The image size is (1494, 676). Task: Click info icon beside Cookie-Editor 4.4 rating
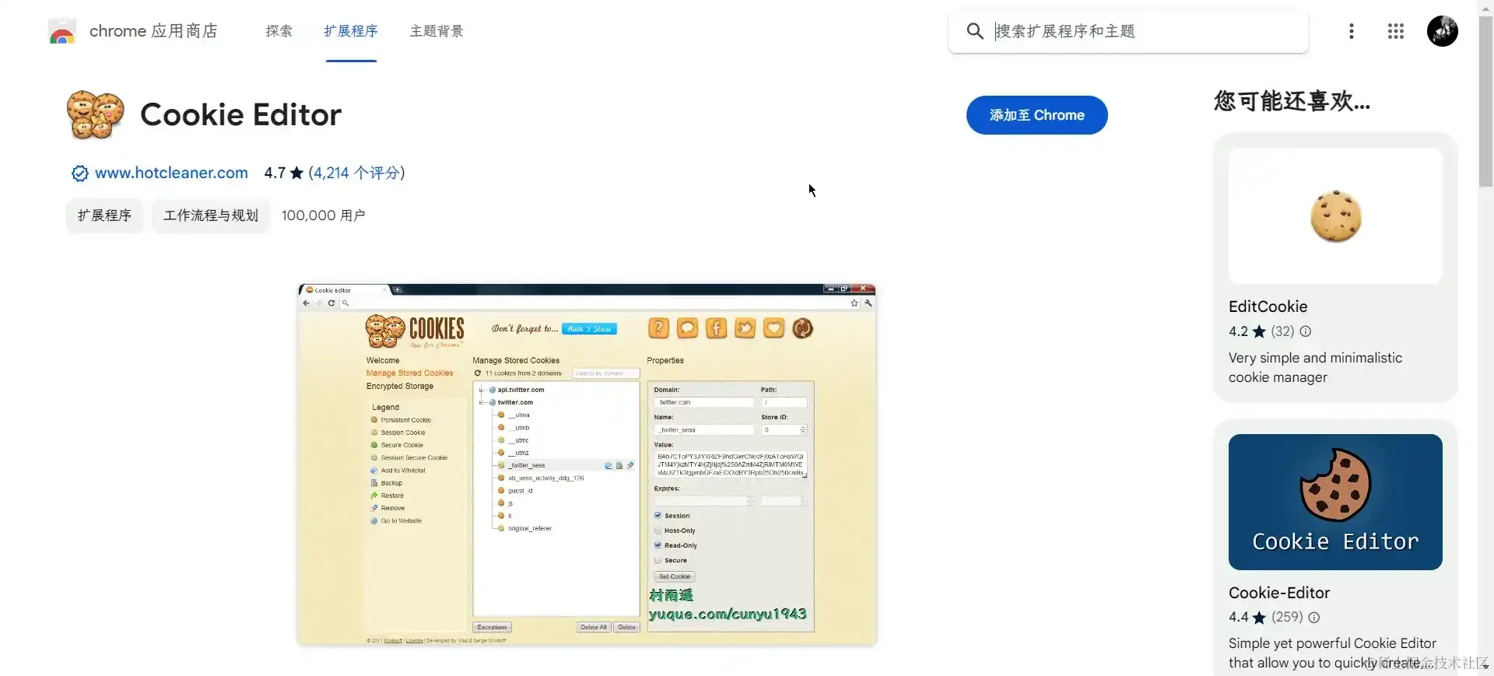click(x=1314, y=618)
